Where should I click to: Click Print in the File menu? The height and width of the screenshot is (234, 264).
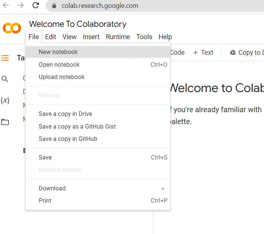click(x=45, y=200)
